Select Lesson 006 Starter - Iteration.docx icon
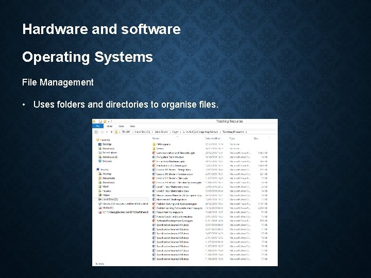 (x=154, y=174)
